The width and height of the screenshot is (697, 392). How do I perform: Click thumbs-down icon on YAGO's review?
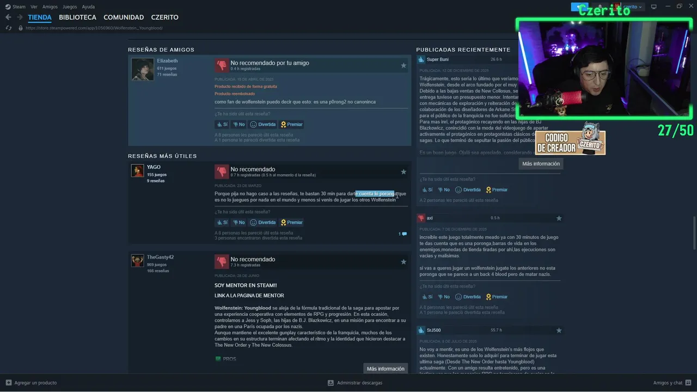click(x=222, y=171)
